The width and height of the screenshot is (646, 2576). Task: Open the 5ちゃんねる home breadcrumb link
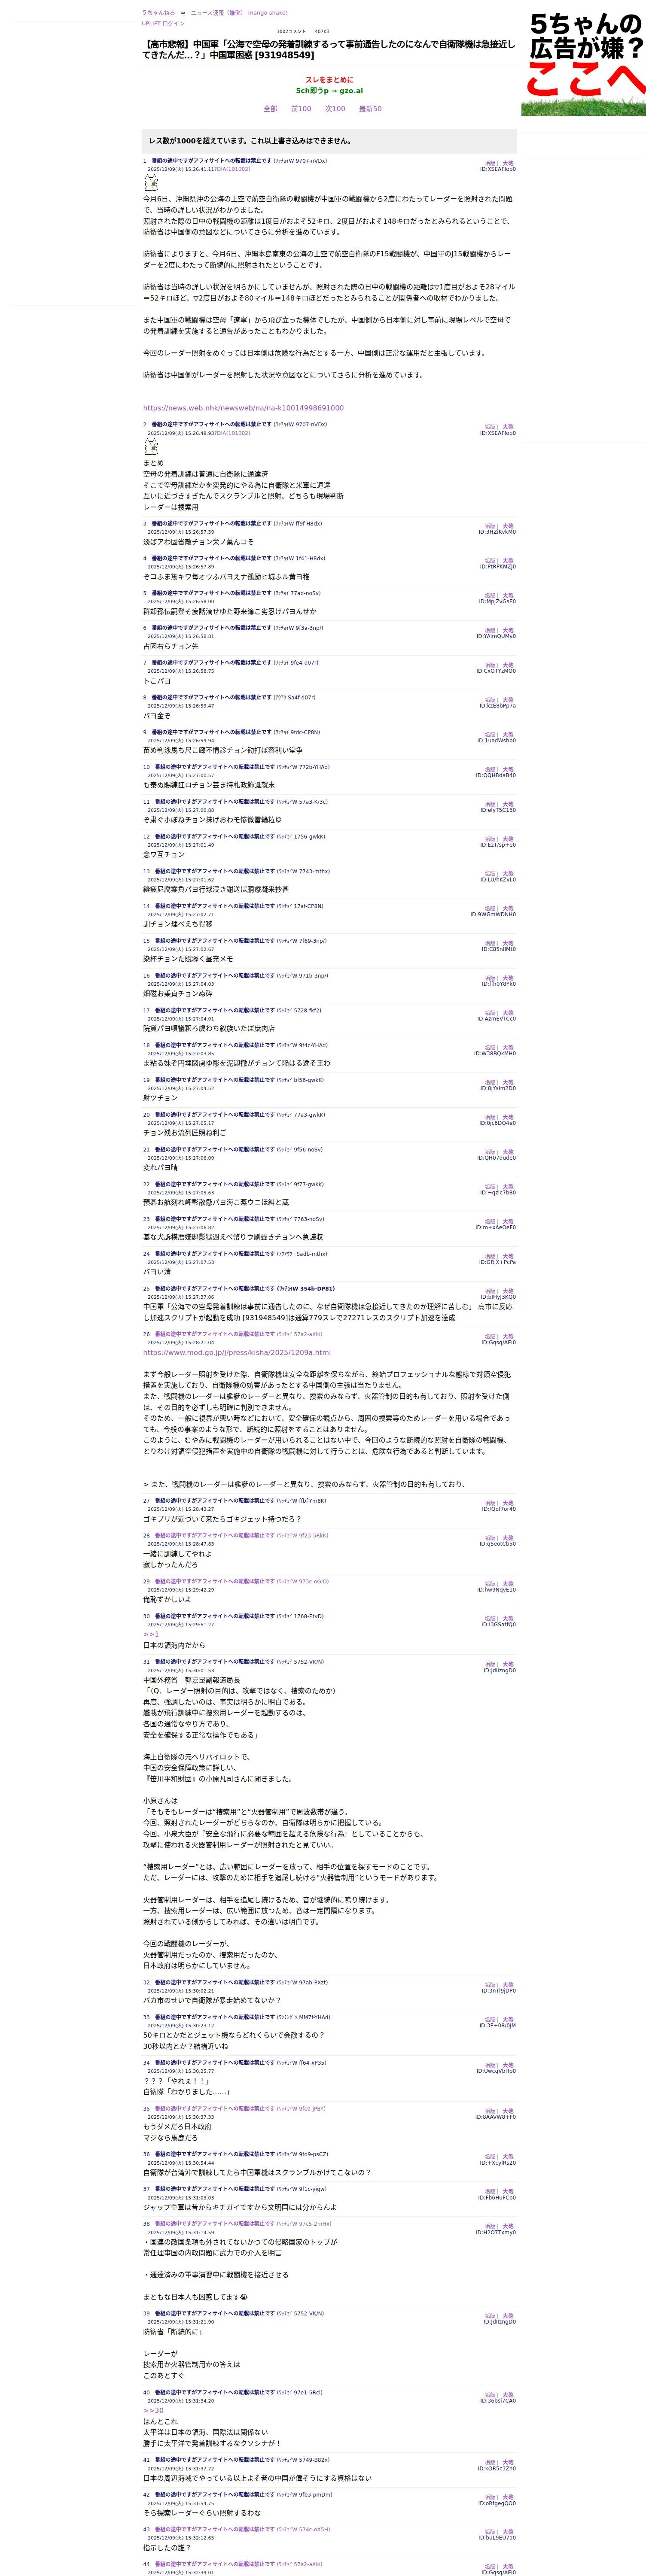point(158,13)
